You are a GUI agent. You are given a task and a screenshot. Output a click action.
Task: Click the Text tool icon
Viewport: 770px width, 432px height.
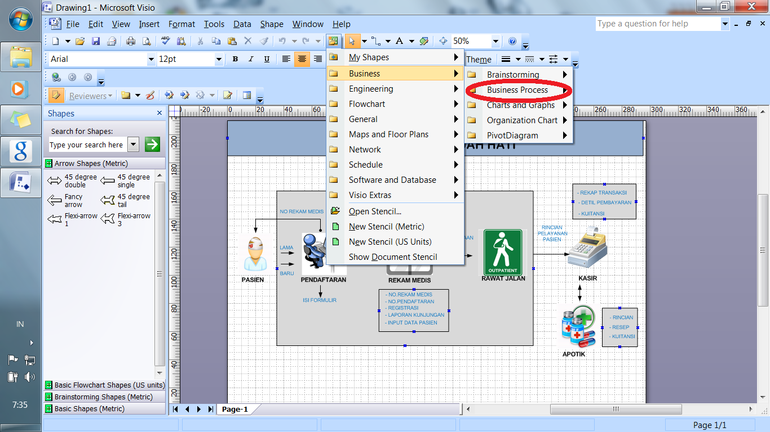(x=400, y=41)
